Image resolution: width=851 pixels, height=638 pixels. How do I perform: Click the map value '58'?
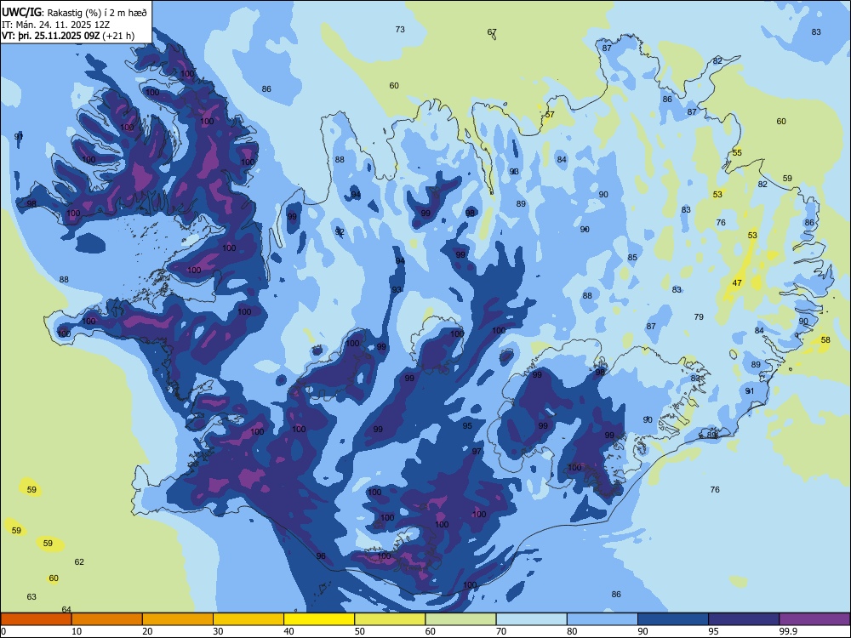point(825,339)
